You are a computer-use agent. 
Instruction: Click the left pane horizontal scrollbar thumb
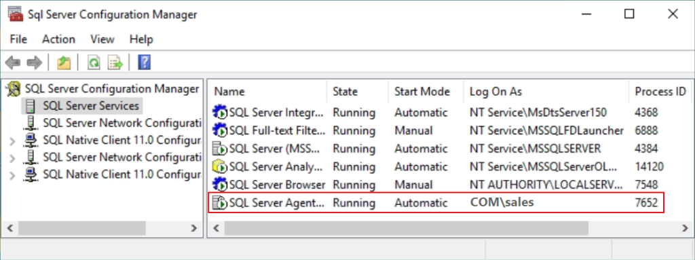coord(82,229)
